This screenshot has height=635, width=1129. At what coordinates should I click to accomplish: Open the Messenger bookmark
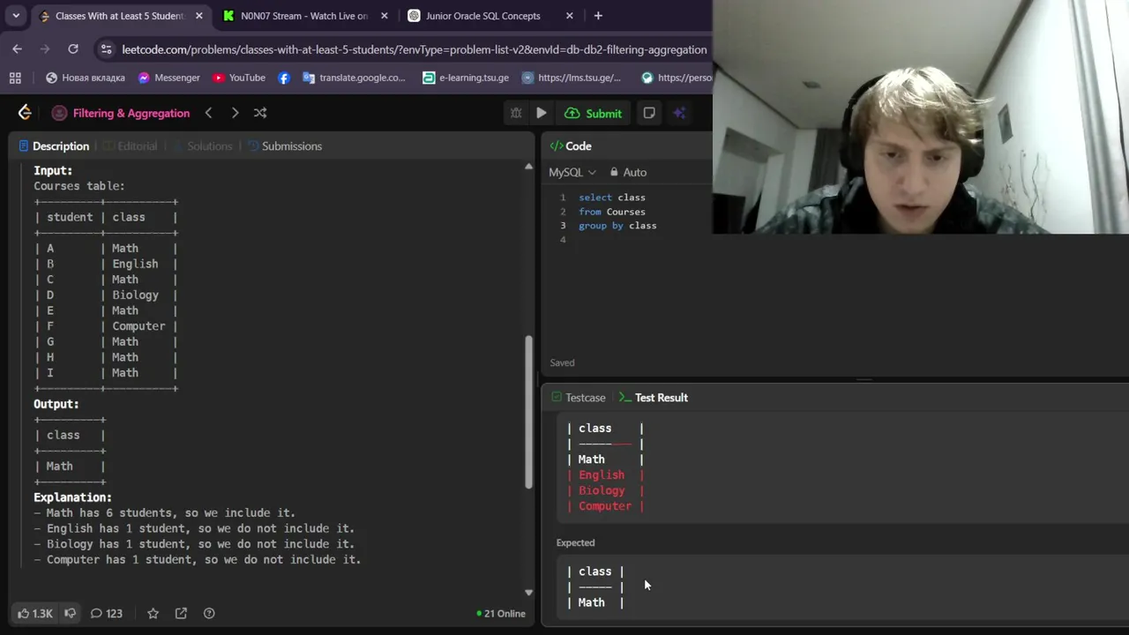(168, 78)
